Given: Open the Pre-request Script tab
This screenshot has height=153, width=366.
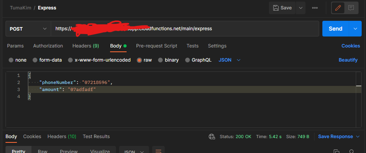Looking at the screenshot, I should pos(156,46).
